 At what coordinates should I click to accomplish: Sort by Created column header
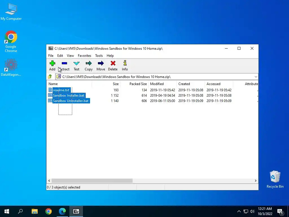click(x=191, y=84)
